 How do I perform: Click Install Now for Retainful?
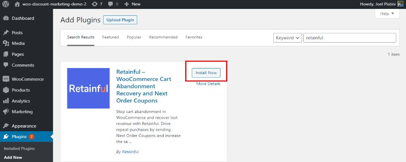[x=206, y=73]
